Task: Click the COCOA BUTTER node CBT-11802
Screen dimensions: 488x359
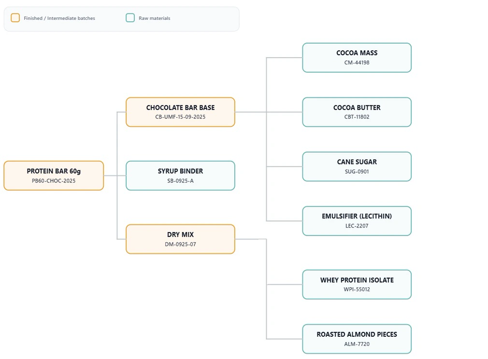Action: point(357,112)
